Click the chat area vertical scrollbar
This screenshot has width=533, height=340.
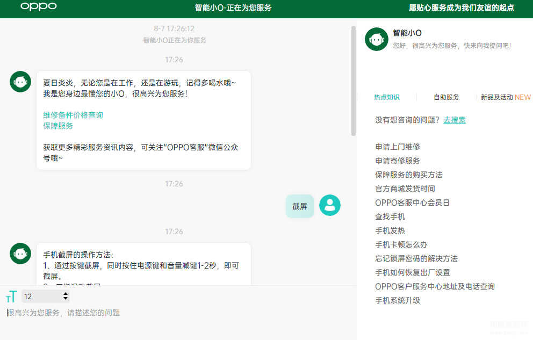[x=353, y=81]
